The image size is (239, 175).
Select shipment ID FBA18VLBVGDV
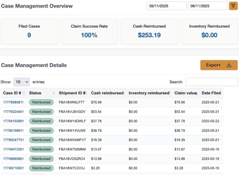pyautogui.click(x=72, y=112)
